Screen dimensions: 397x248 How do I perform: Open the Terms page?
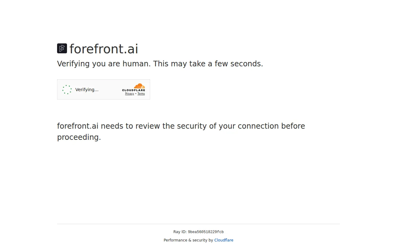coord(141,93)
